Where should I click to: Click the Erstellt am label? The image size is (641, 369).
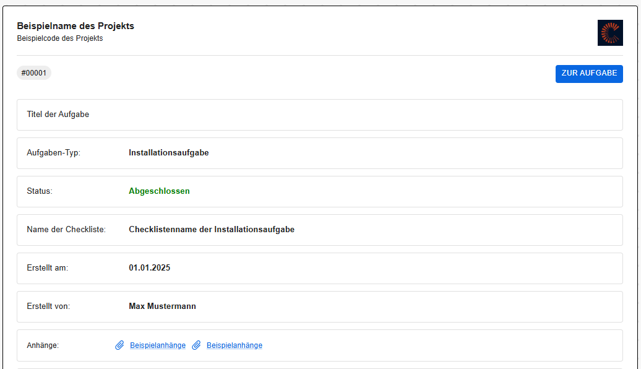tap(48, 268)
